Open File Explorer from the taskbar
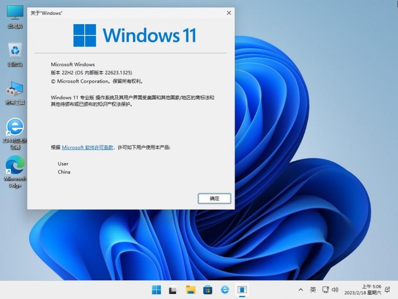This screenshot has height=299, width=398. [191, 290]
